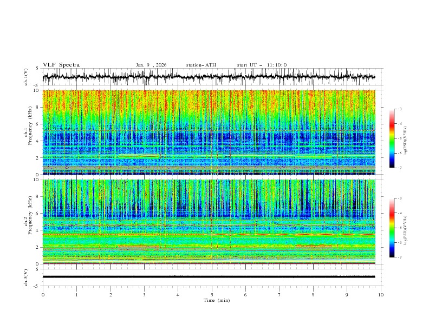
Task: Click the "ch.1(V)" waveform axis label
Action: pos(26,77)
